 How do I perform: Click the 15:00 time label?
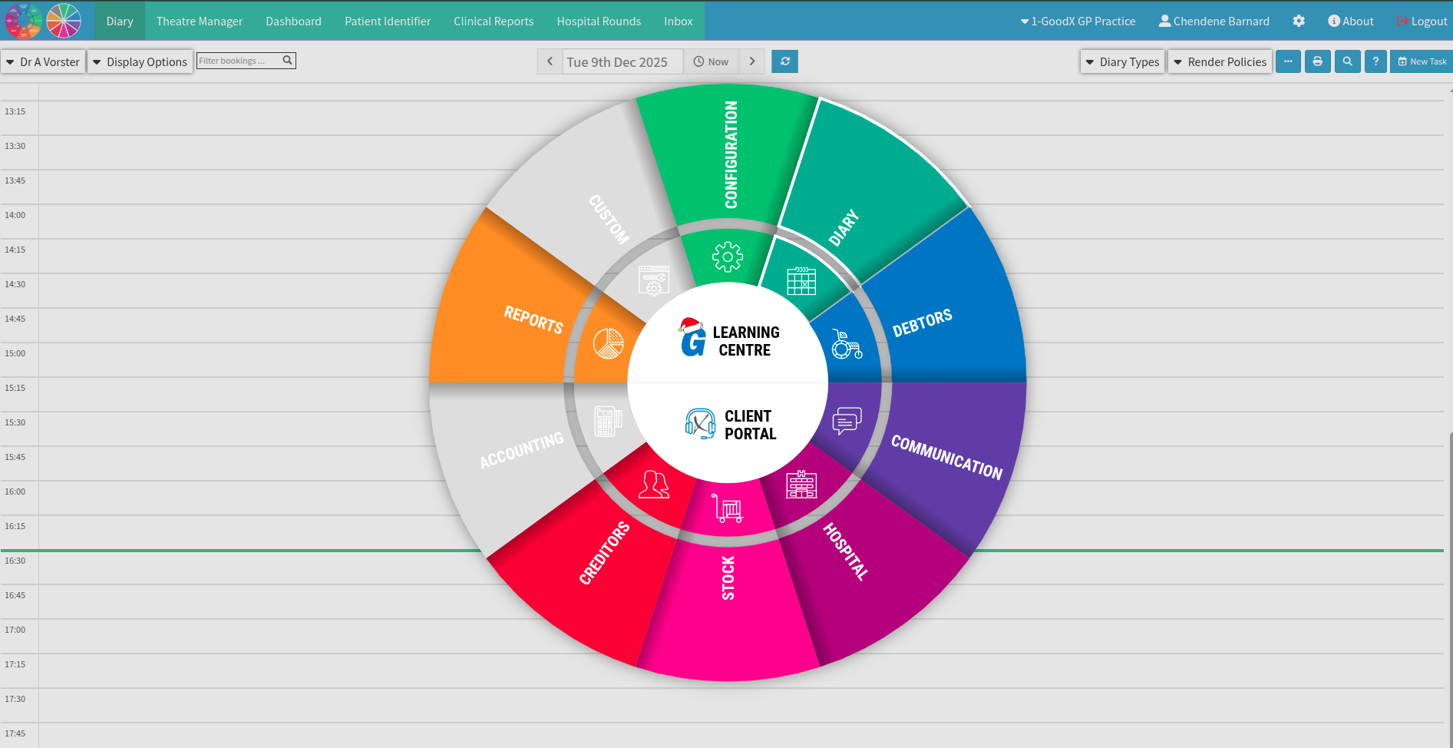pos(15,353)
